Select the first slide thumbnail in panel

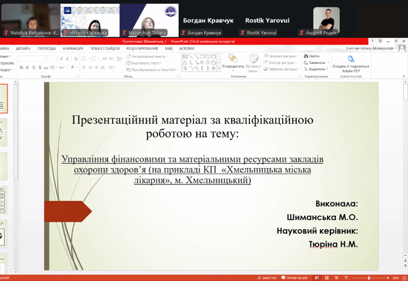click(3, 99)
